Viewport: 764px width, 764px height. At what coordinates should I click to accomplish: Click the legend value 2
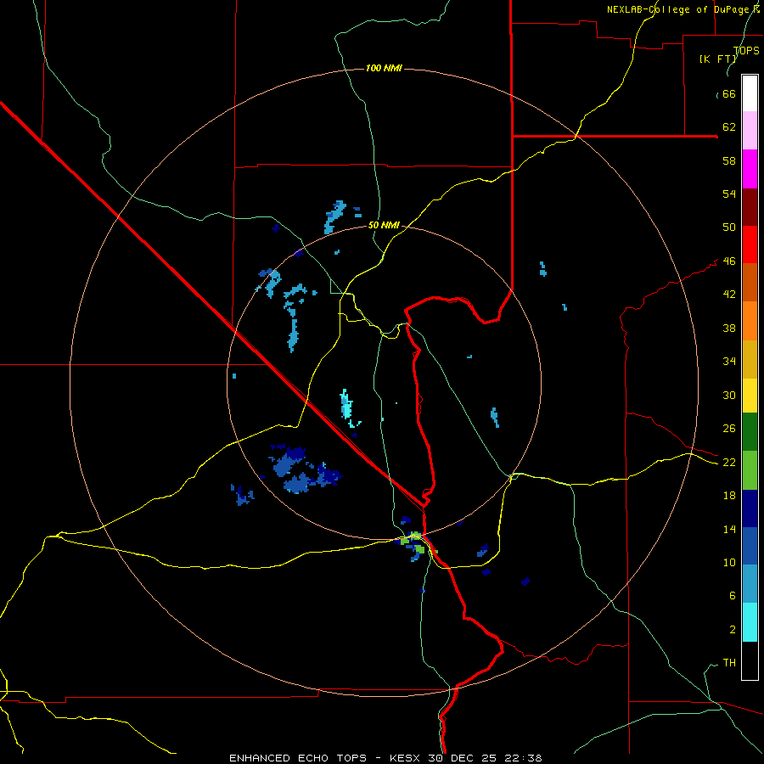tap(733, 630)
